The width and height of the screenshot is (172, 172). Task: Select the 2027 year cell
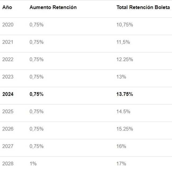[x=8, y=146]
